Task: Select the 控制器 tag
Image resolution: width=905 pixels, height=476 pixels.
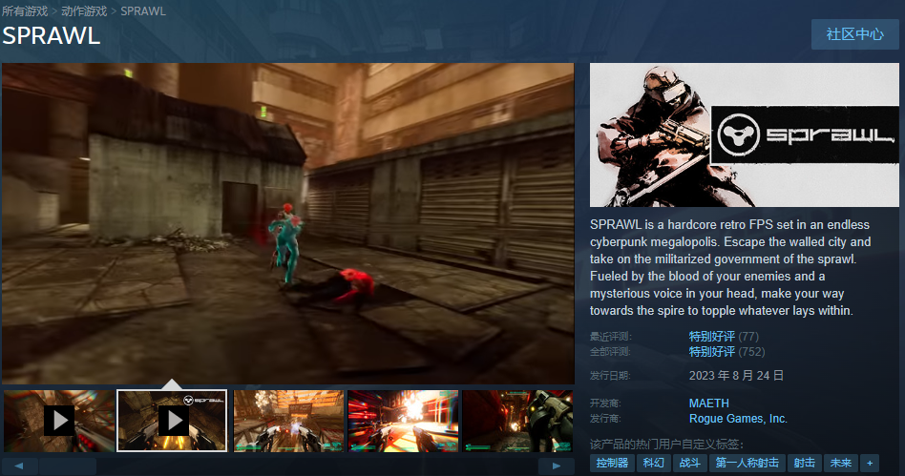Action: 612,463
